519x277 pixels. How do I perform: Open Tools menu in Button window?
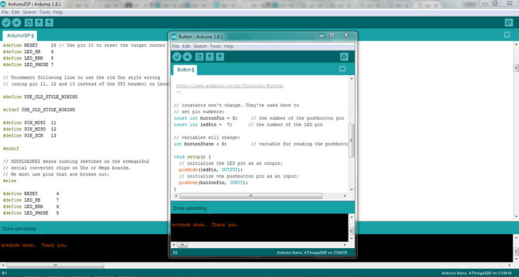pos(215,46)
